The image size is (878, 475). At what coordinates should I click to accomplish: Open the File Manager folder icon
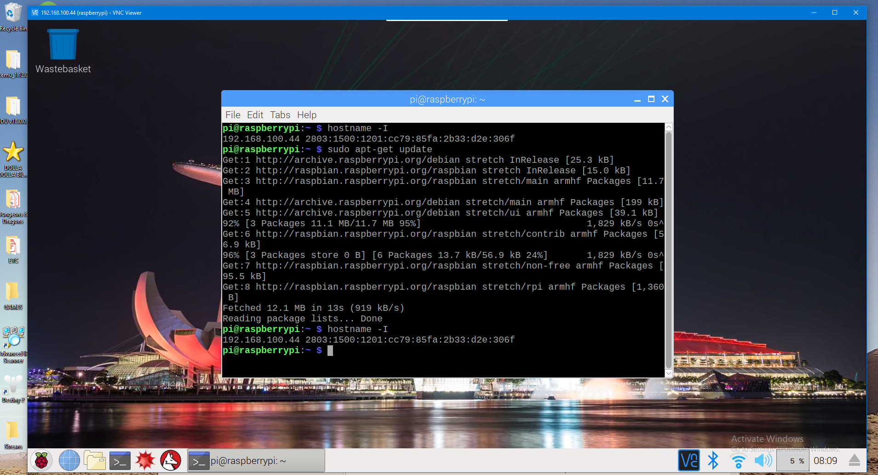pos(95,460)
